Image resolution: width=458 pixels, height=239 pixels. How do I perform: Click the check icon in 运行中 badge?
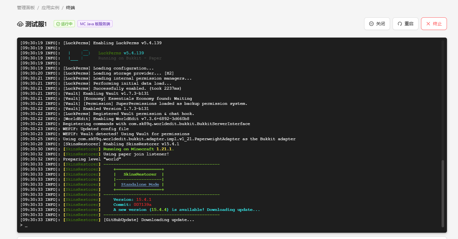[58, 24]
